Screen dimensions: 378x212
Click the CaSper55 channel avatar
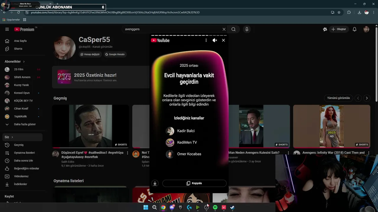65,48
